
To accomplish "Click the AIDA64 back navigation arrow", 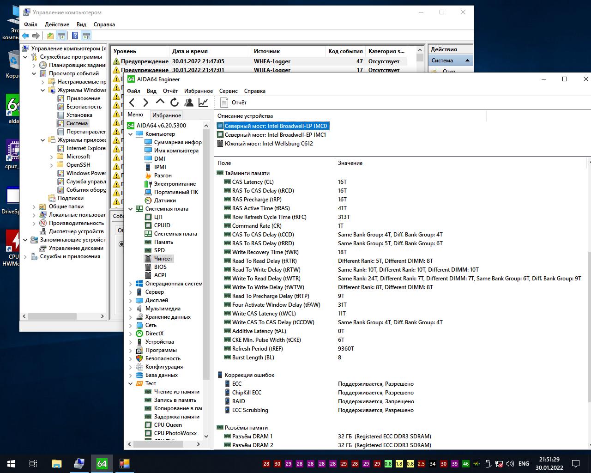I will (x=132, y=103).
